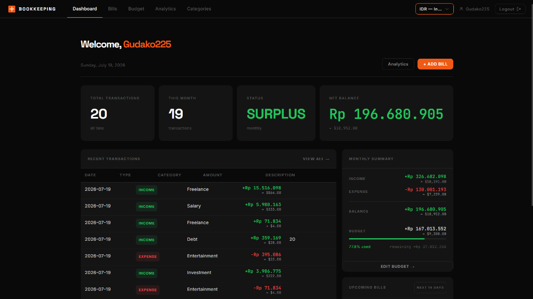Click the +Rp 5.980.163 Salary amount
The image size is (533, 299).
[x=263, y=204]
